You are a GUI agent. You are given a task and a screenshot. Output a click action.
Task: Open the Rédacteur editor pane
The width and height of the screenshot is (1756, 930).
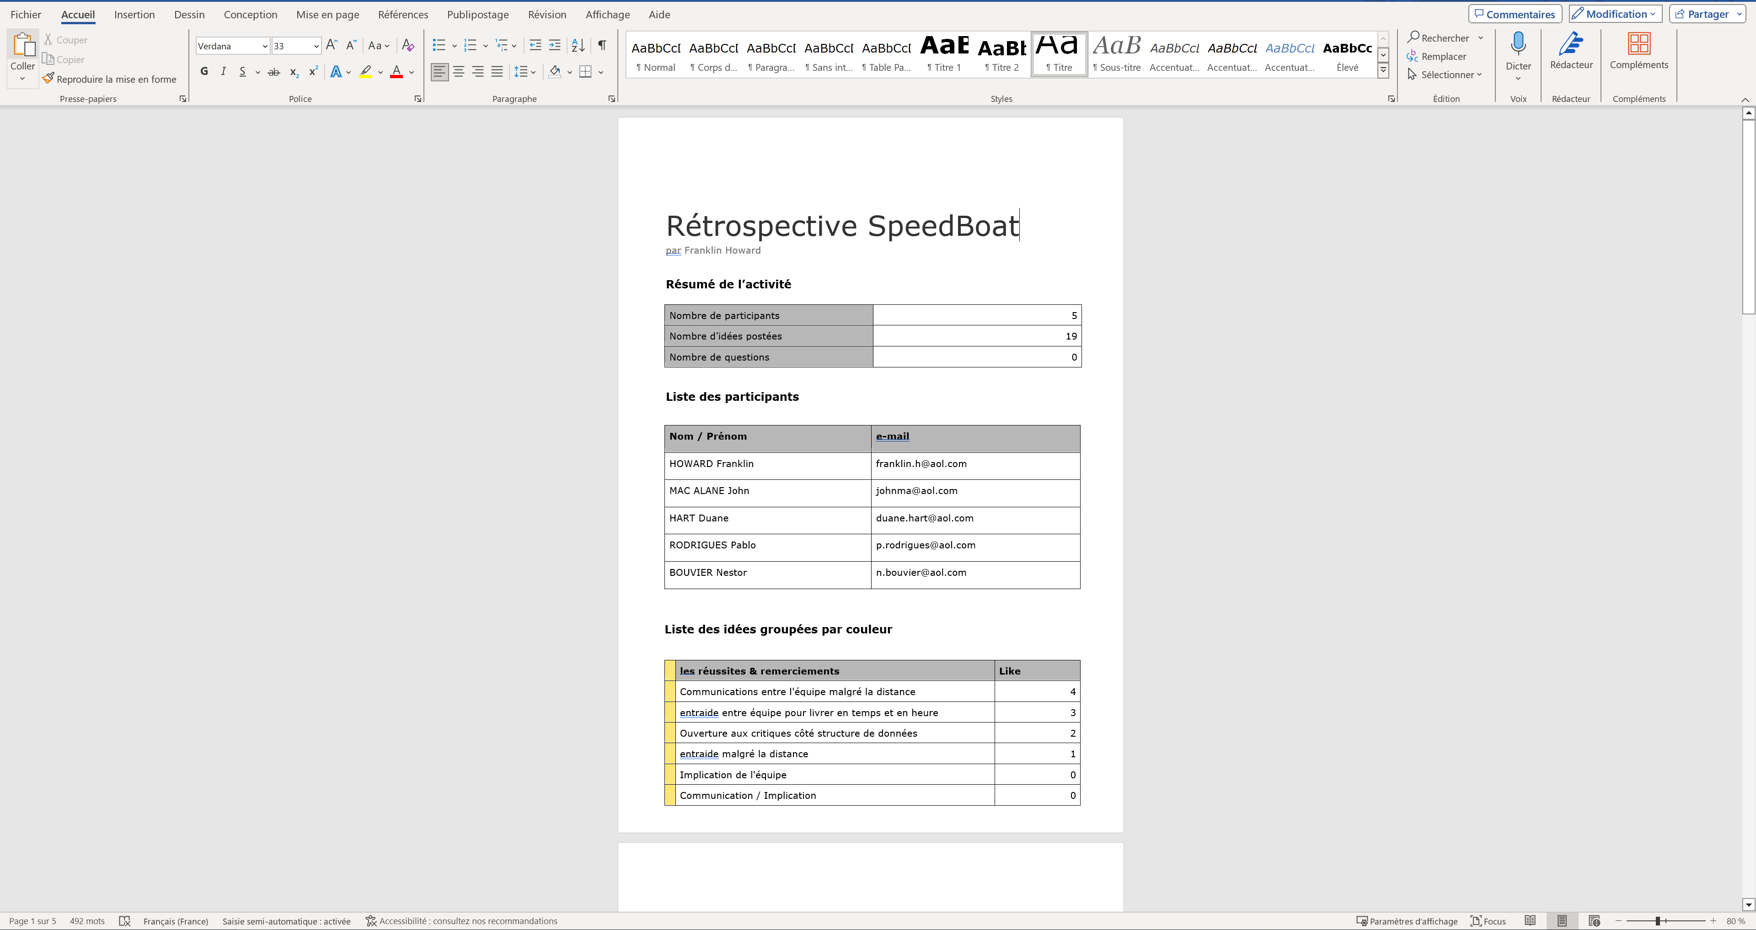click(x=1571, y=51)
